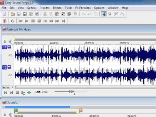Collapse channel 2 with minus button
The width and height of the screenshot is (156, 117).
(9, 67)
